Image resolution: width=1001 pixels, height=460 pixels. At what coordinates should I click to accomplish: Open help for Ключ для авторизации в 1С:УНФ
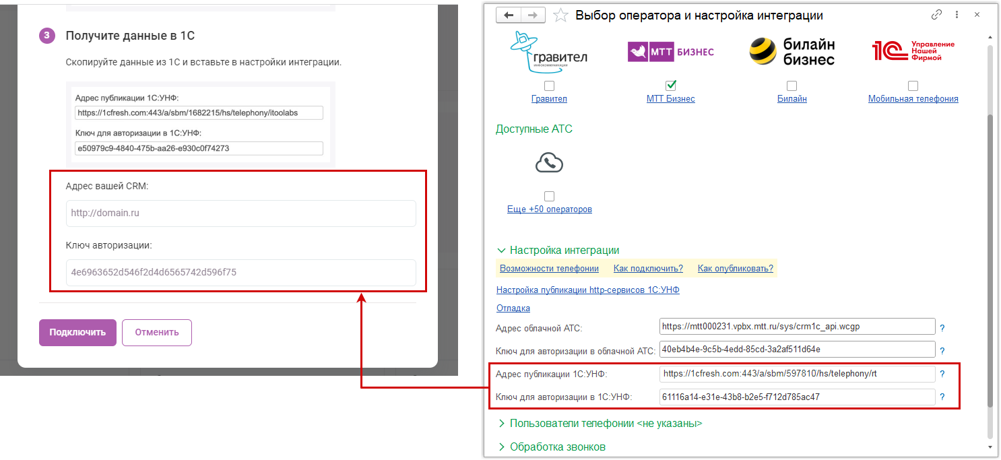942,397
